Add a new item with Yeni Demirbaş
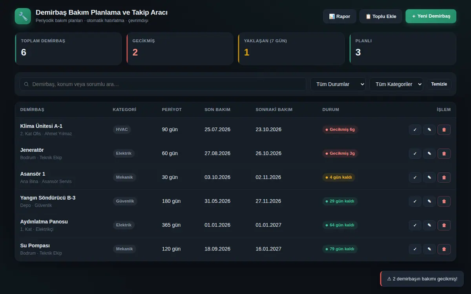This screenshot has height=294, width=471. 431,16
